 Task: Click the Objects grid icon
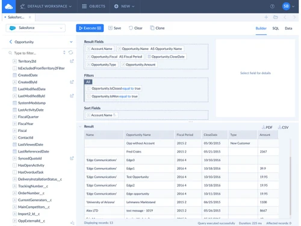click(84, 7)
